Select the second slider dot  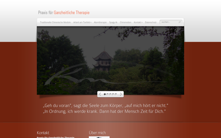pos(108,94)
